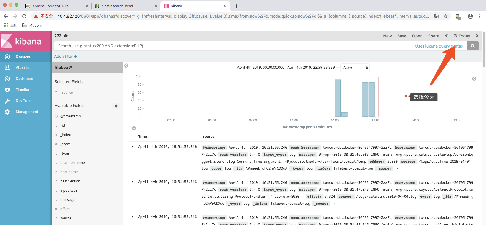Run the search with magnifier button
486x225 pixels.
pyautogui.click(x=472, y=46)
